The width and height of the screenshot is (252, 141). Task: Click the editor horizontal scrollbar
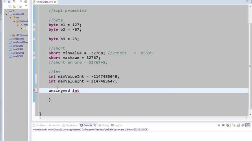(x=143, y=118)
